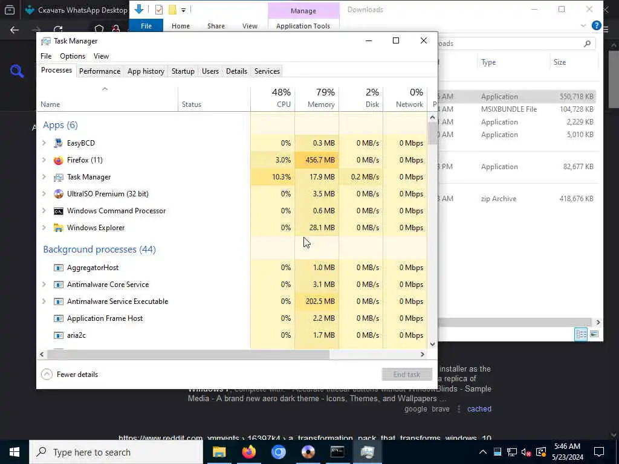Switch Explorer to details view icon
Screen dimensions: 619x464
click(581, 335)
